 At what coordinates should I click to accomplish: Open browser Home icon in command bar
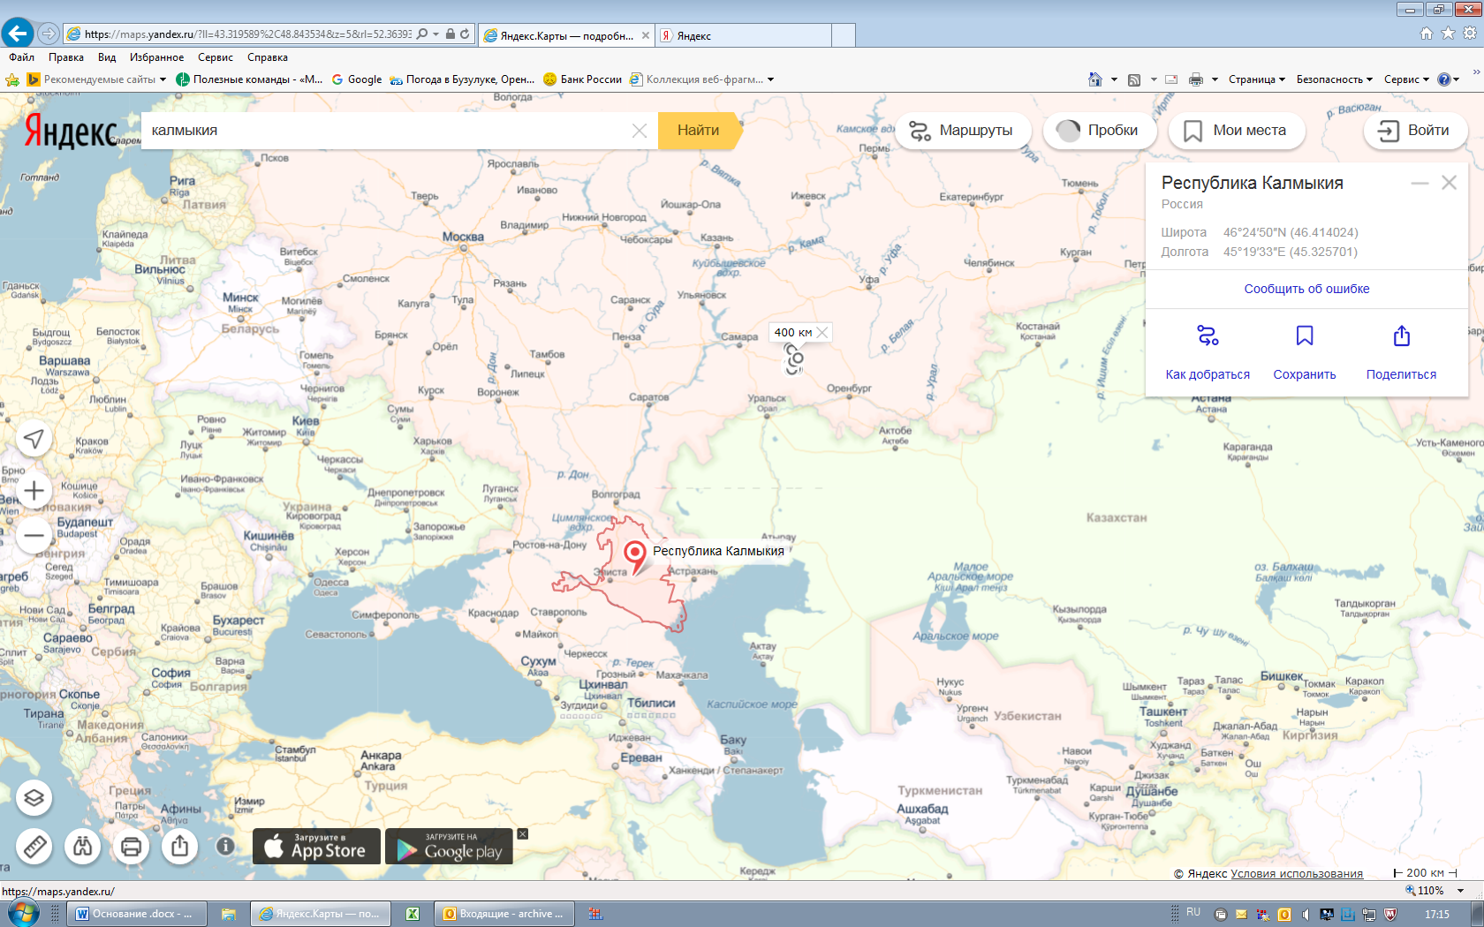click(1095, 79)
